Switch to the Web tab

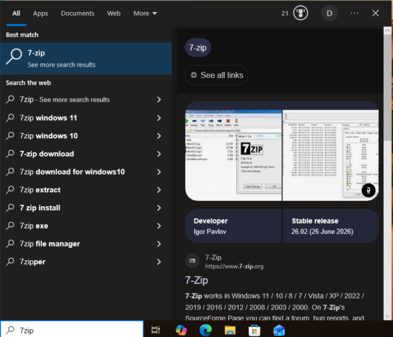(x=114, y=13)
